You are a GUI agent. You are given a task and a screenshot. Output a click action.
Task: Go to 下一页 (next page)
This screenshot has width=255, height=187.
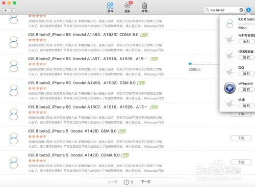click(146, 182)
